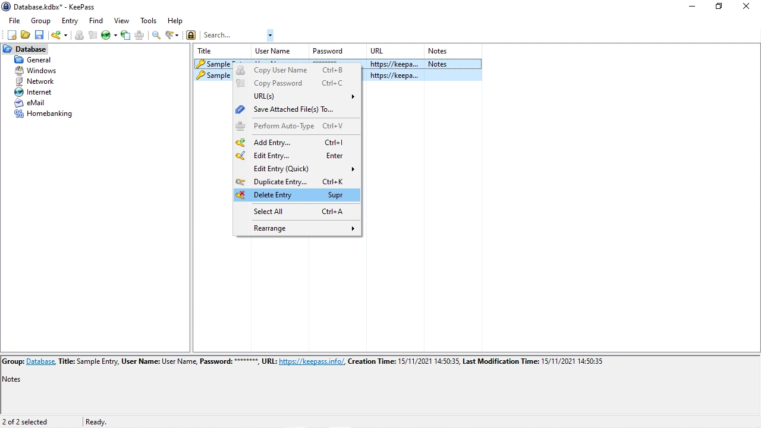Select the Homebanking group in tree

[49, 114]
